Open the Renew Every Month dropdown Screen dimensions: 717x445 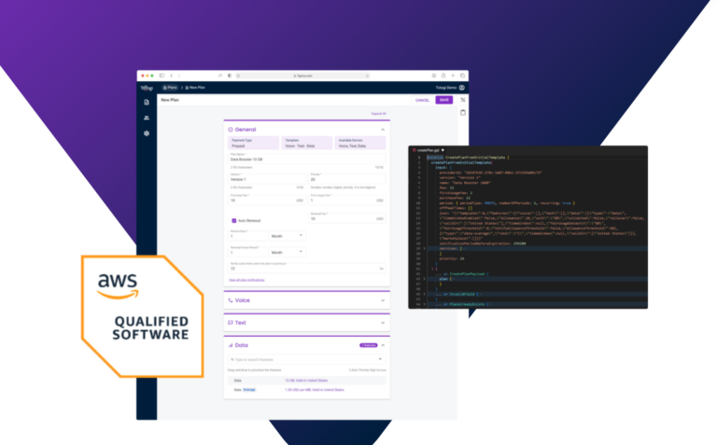click(x=287, y=236)
